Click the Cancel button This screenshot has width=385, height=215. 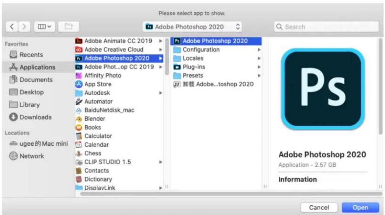[x=319, y=207]
